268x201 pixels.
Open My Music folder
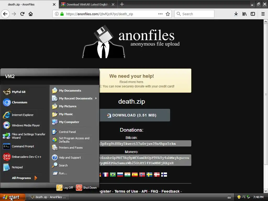pos(74,114)
